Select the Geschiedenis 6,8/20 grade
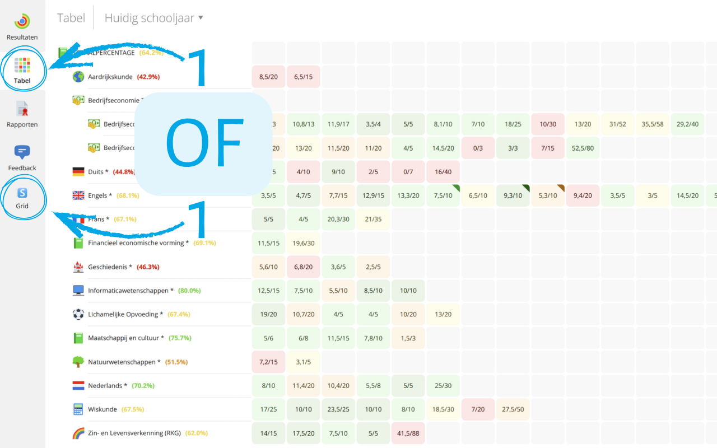The image size is (717, 448). tap(303, 267)
